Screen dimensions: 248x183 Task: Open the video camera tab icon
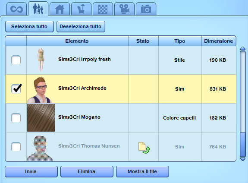[x=124, y=9]
